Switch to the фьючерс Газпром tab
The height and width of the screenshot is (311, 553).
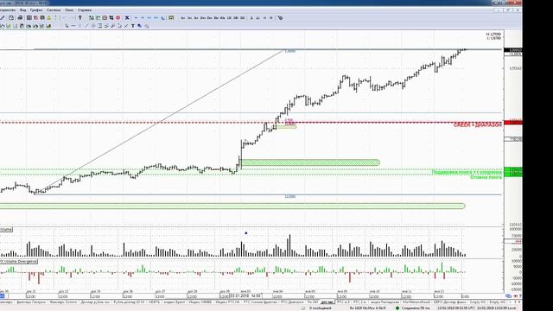tap(31, 302)
